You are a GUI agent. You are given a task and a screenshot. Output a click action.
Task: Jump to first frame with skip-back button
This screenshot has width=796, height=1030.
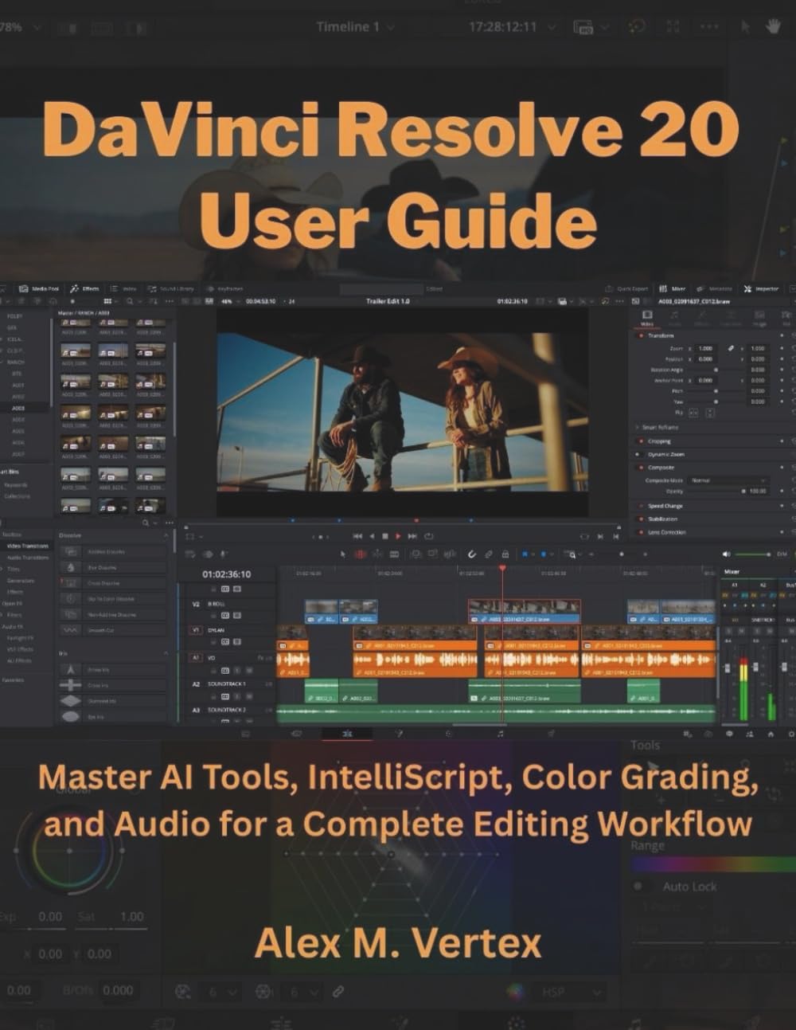tap(357, 536)
